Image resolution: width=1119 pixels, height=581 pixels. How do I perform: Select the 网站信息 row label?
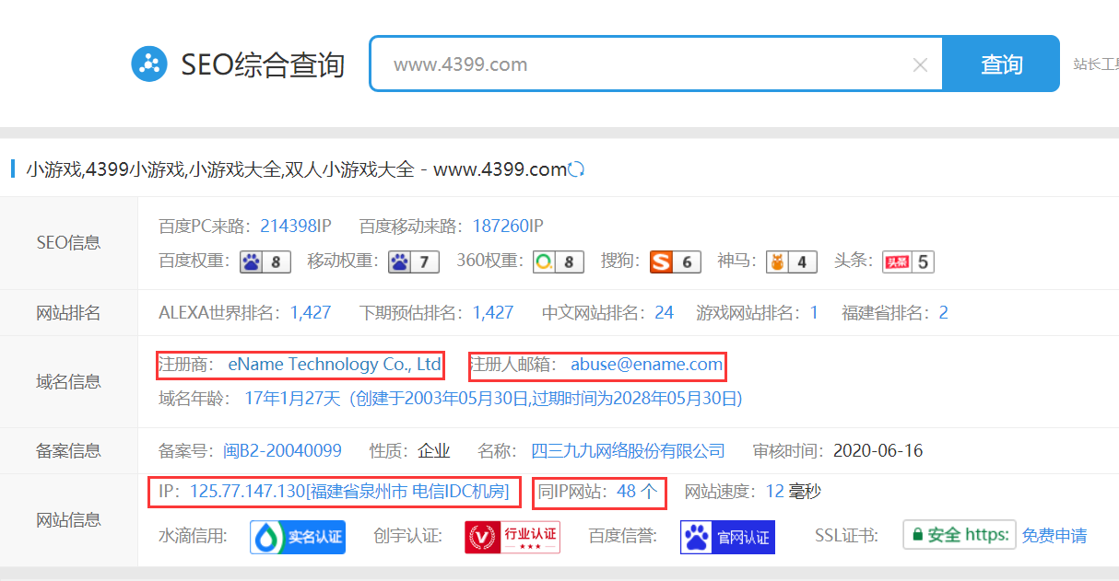click(x=68, y=520)
